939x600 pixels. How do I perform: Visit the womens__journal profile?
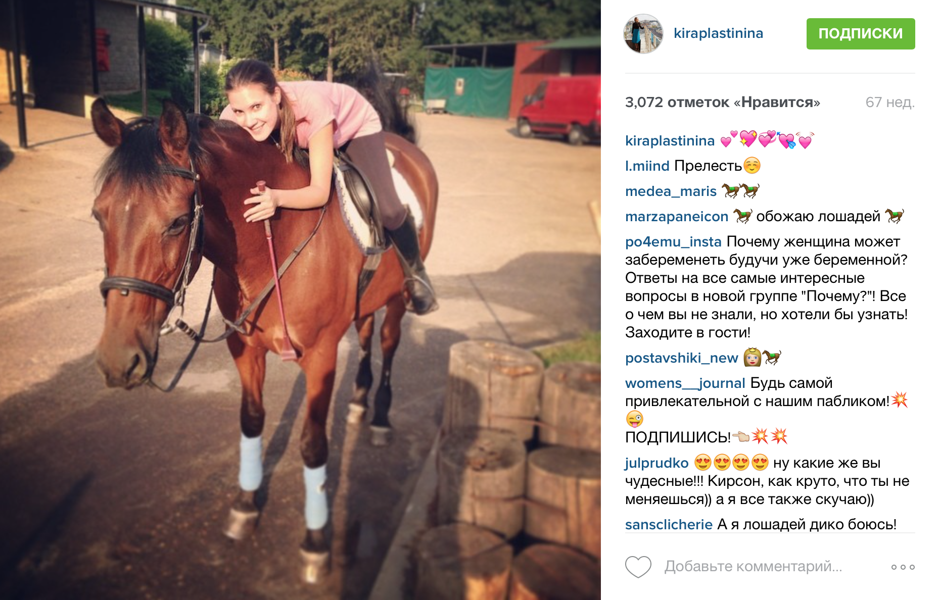(685, 383)
